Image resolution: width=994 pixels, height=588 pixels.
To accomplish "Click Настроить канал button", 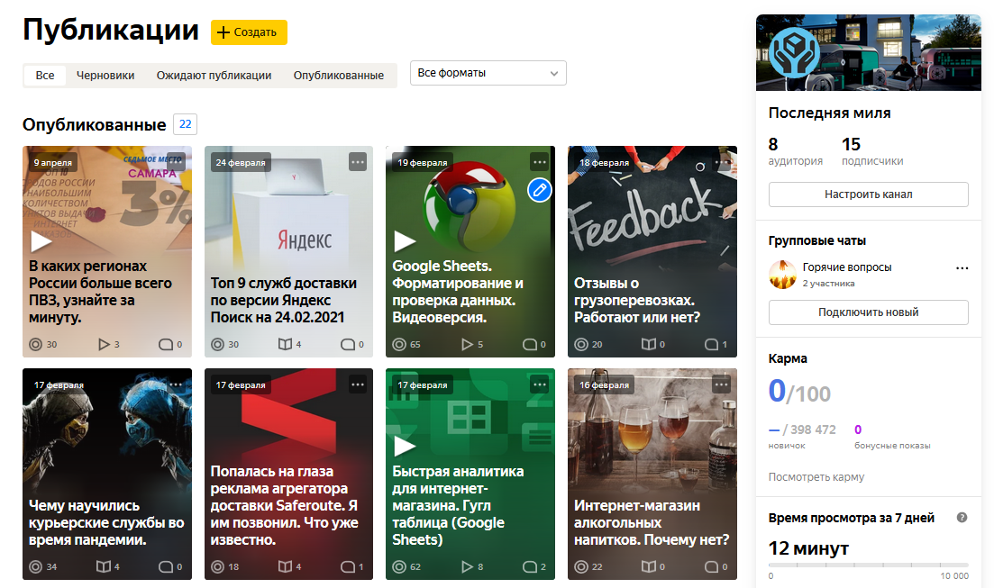I will 869,194.
